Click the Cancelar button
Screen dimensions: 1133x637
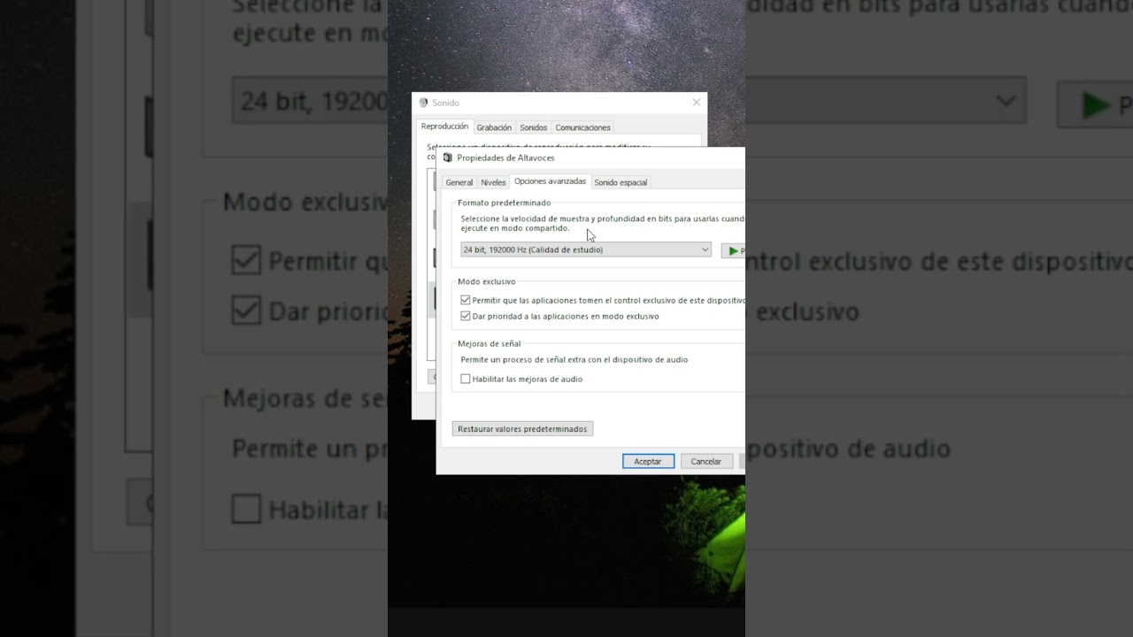(x=706, y=461)
